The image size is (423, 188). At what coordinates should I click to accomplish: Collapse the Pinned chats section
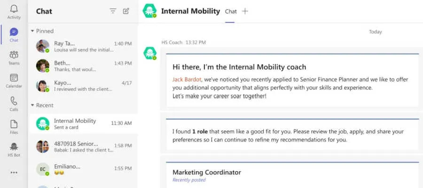click(32, 31)
